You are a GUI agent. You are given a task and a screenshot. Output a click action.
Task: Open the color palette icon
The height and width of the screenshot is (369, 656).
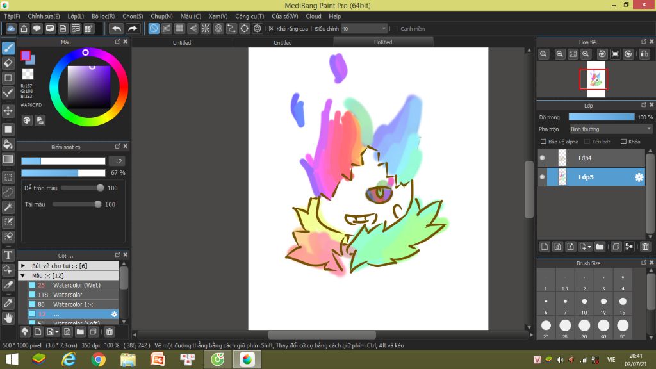point(27,120)
